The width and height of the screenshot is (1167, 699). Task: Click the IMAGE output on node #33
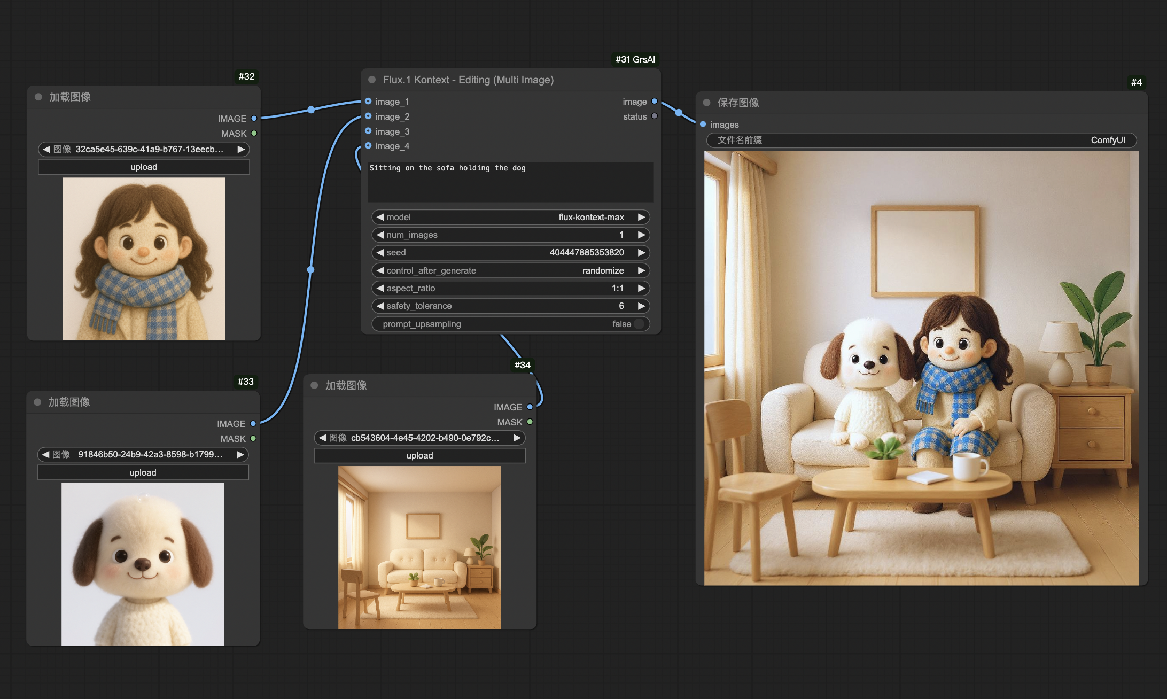pyautogui.click(x=253, y=423)
